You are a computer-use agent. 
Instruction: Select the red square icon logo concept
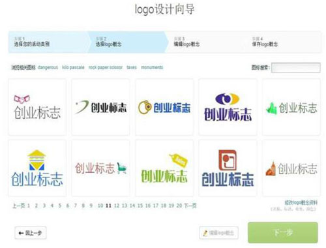[228, 168]
